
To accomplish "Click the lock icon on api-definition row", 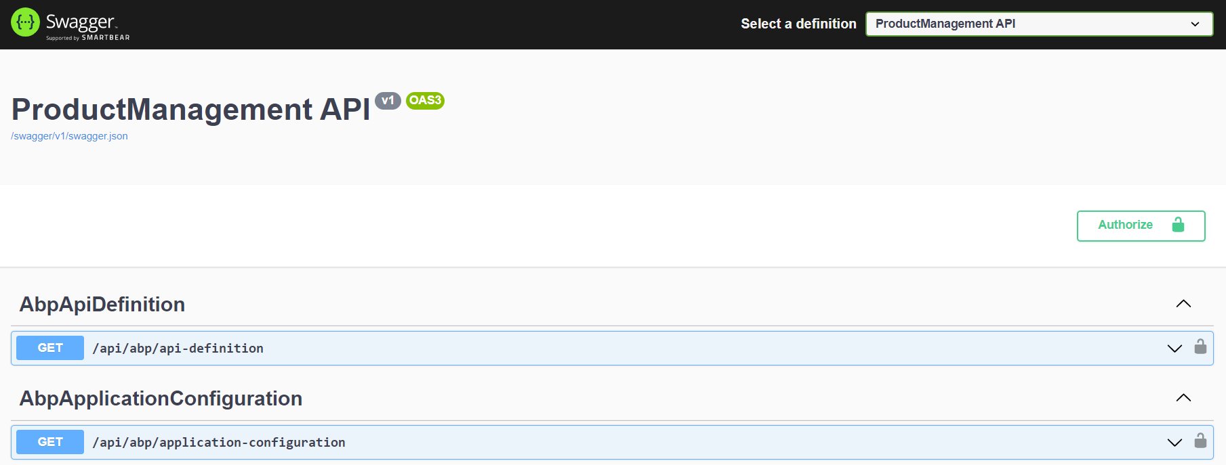I will click(x=1200, y=347).
